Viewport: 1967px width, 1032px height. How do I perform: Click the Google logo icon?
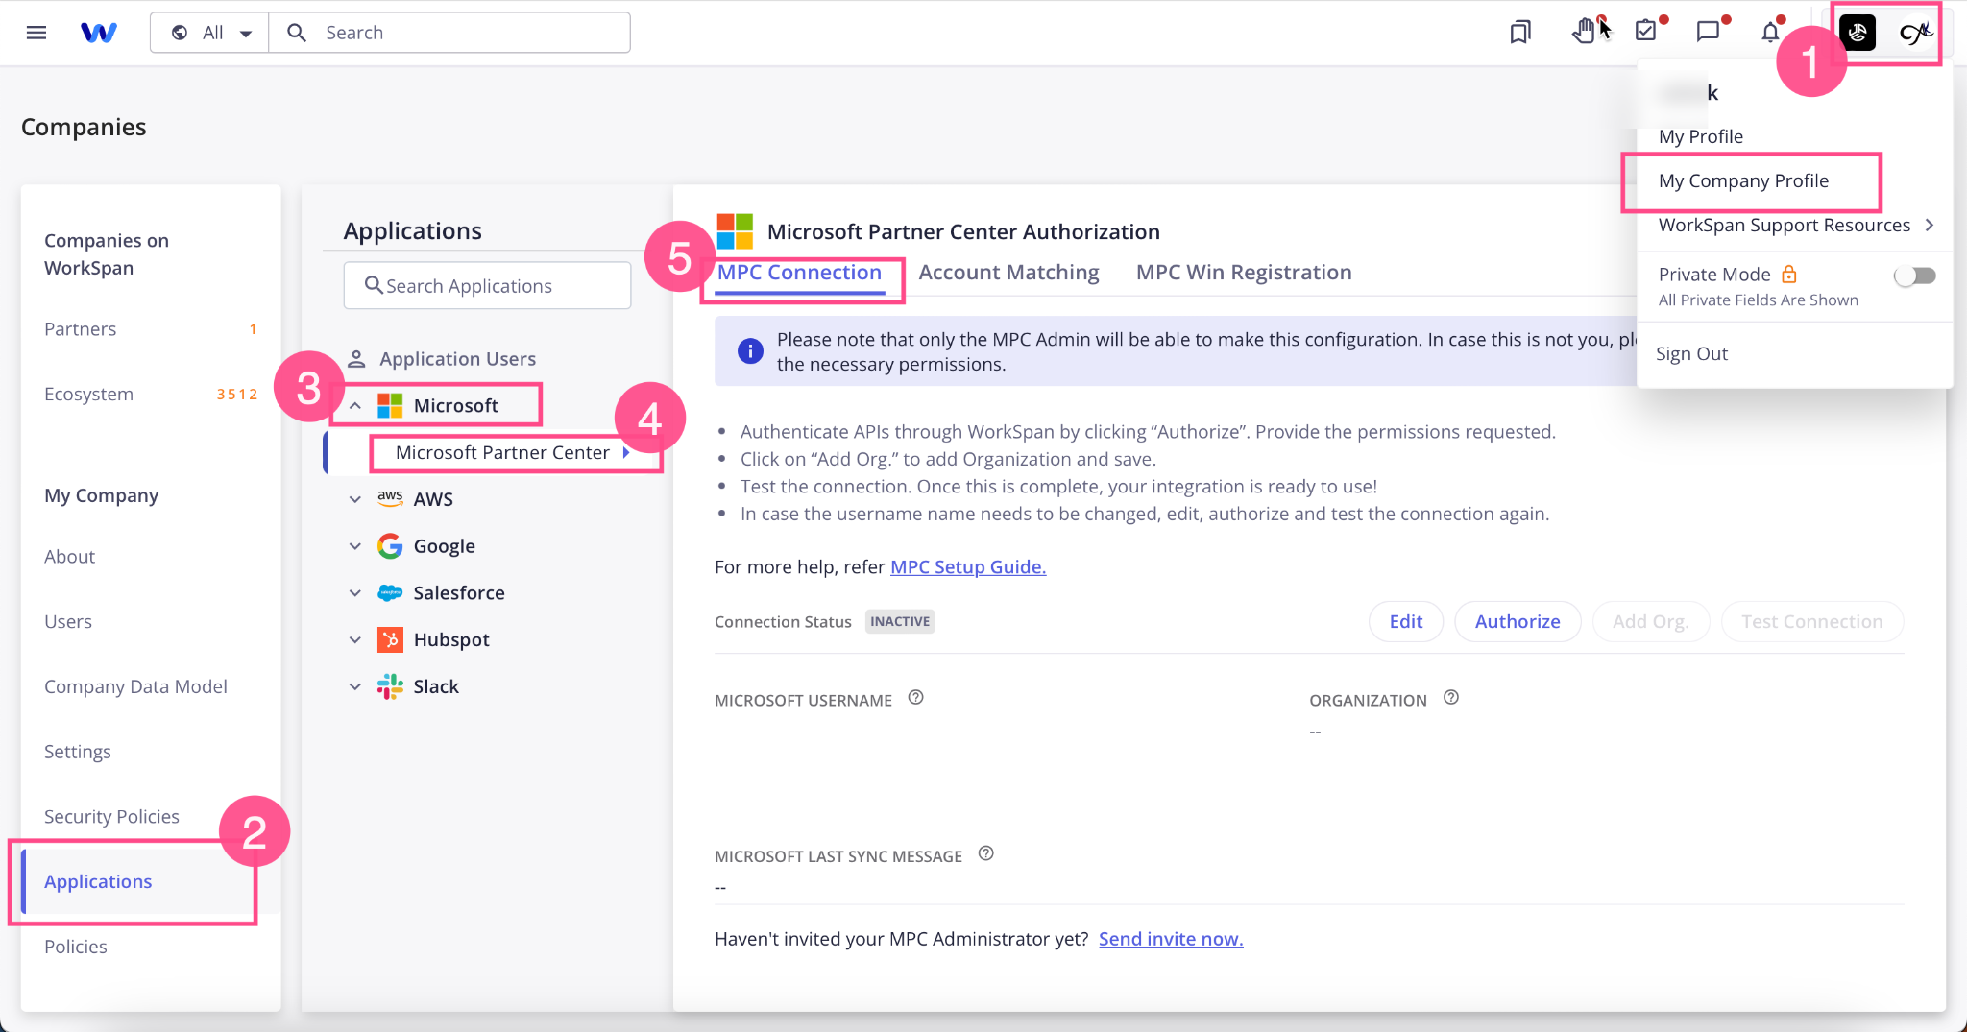pyautogui.click(x=390, y=546)
